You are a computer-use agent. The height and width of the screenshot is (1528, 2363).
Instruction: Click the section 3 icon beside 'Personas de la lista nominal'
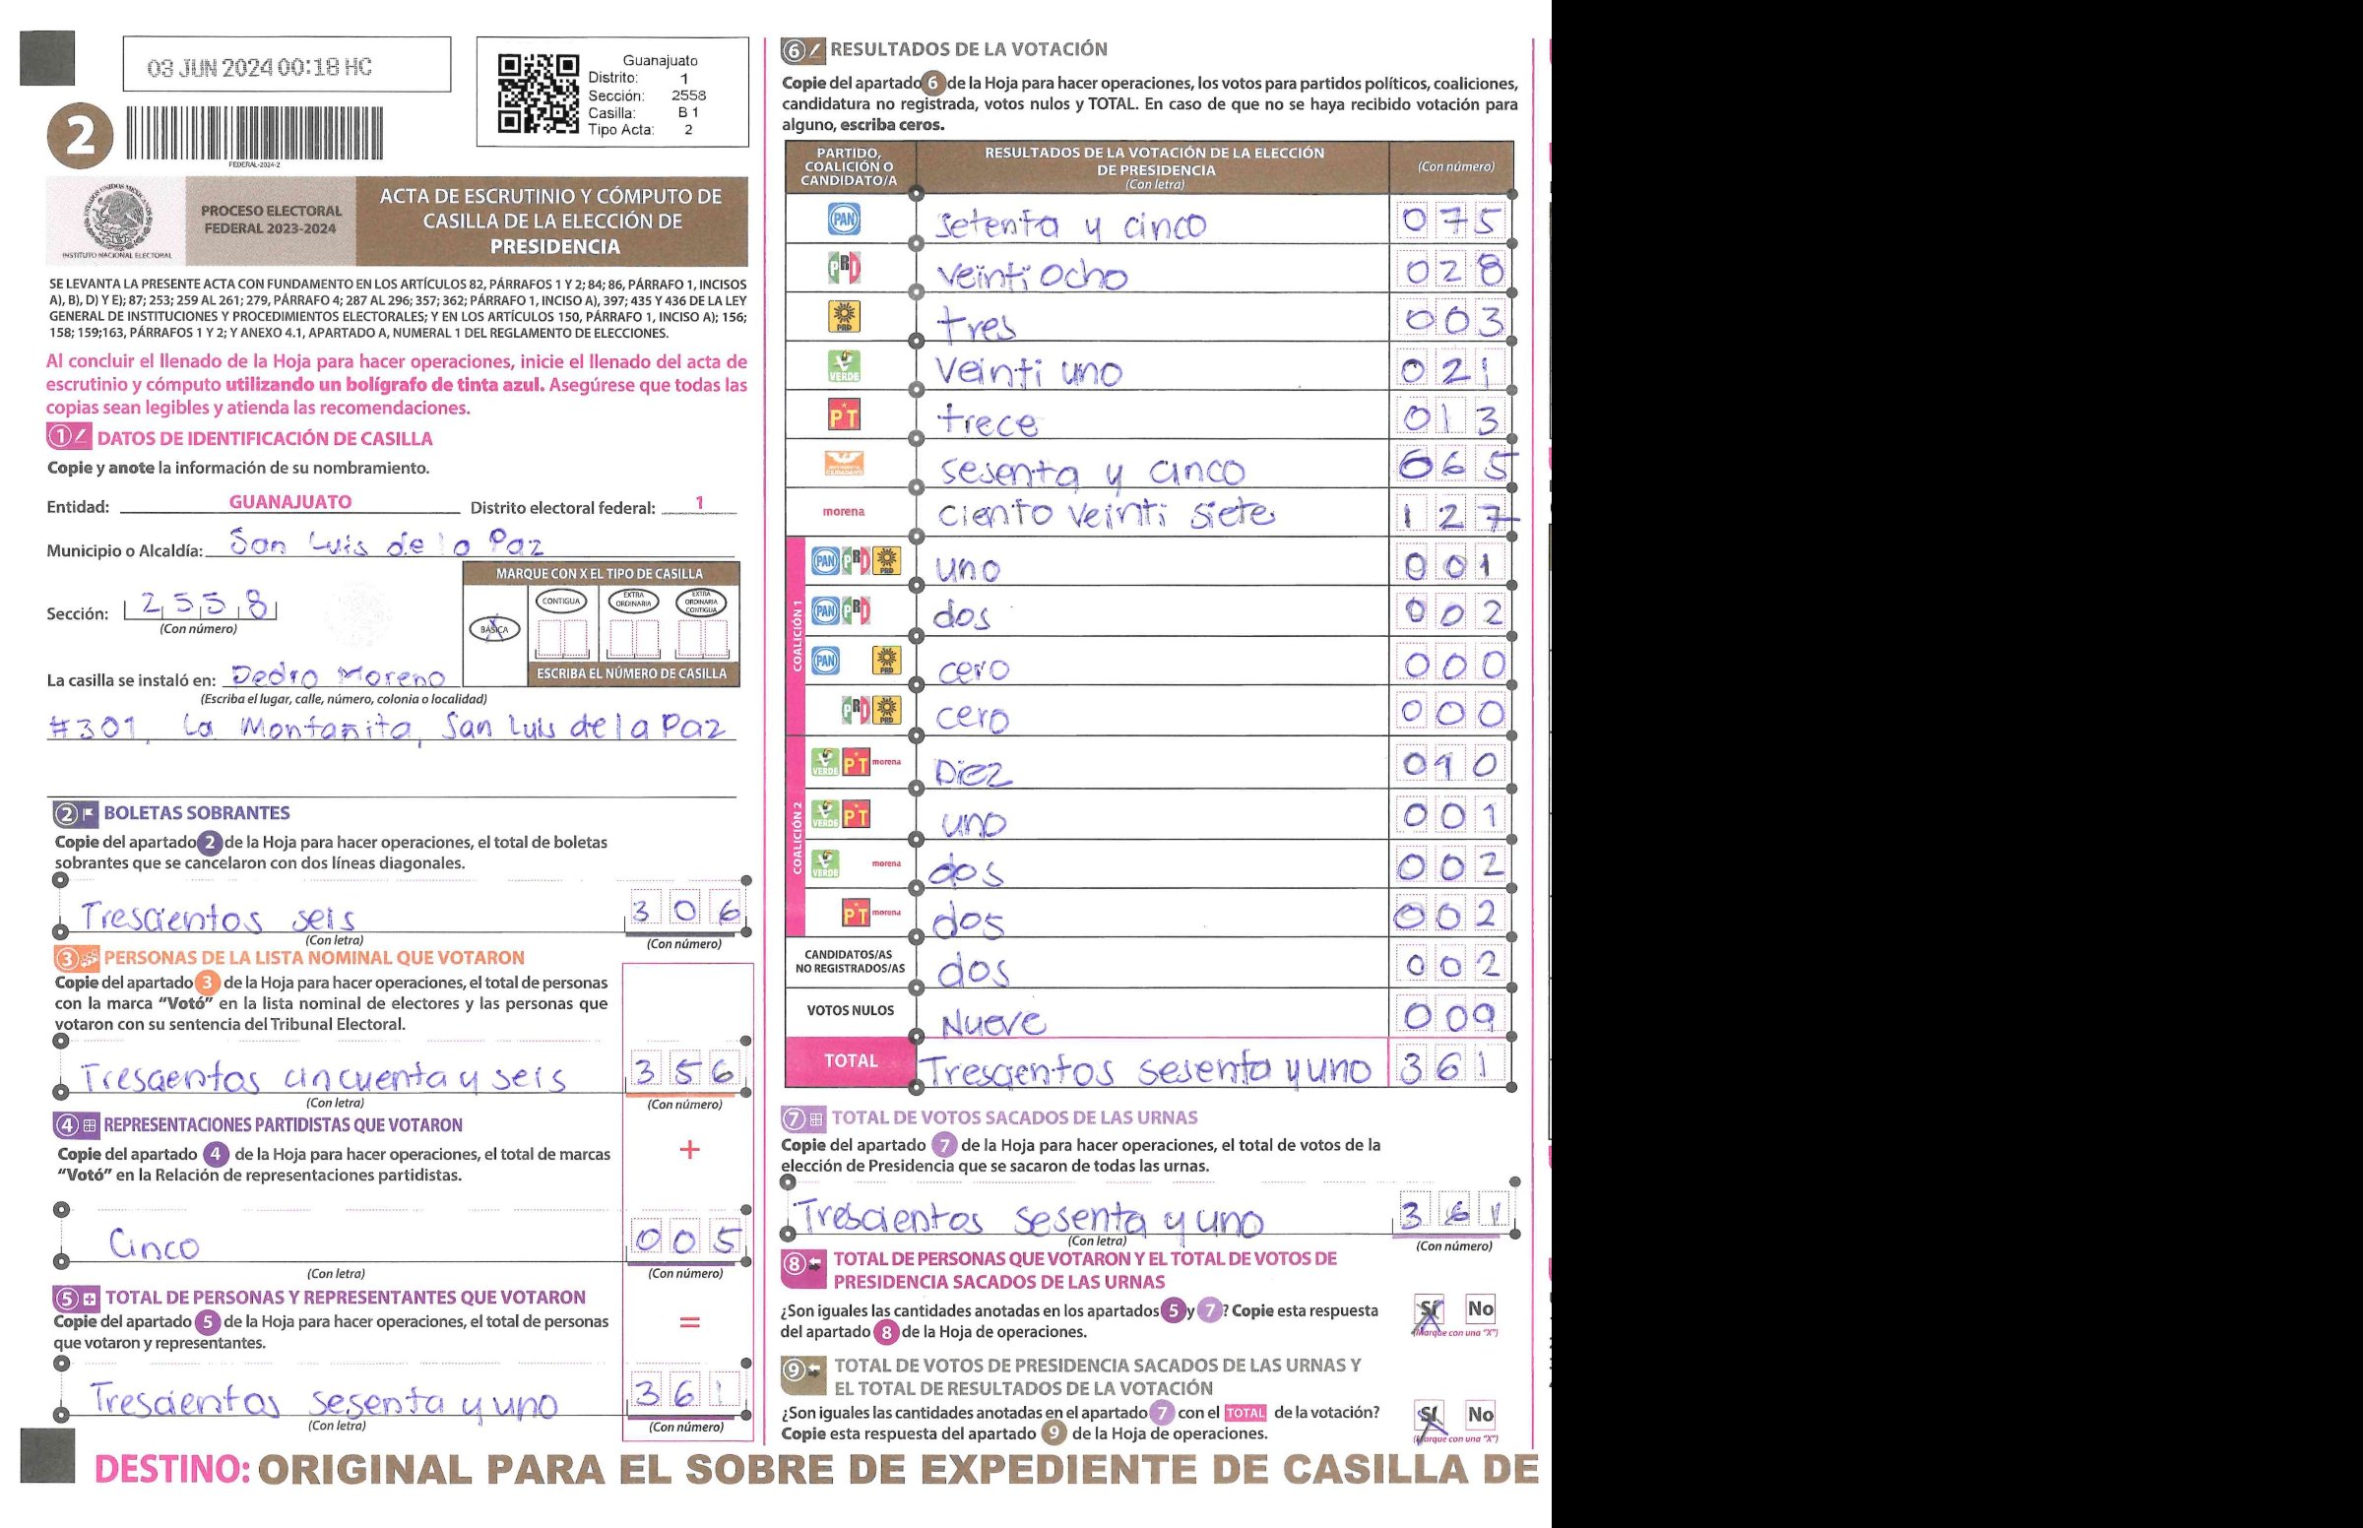click(x=77, y=959)
